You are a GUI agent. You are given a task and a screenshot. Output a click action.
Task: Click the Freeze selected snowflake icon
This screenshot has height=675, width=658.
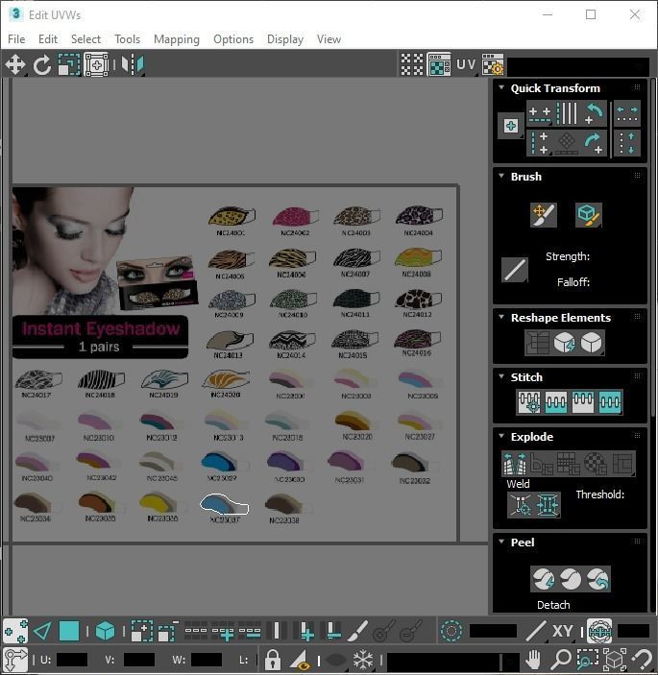(363, 659)
